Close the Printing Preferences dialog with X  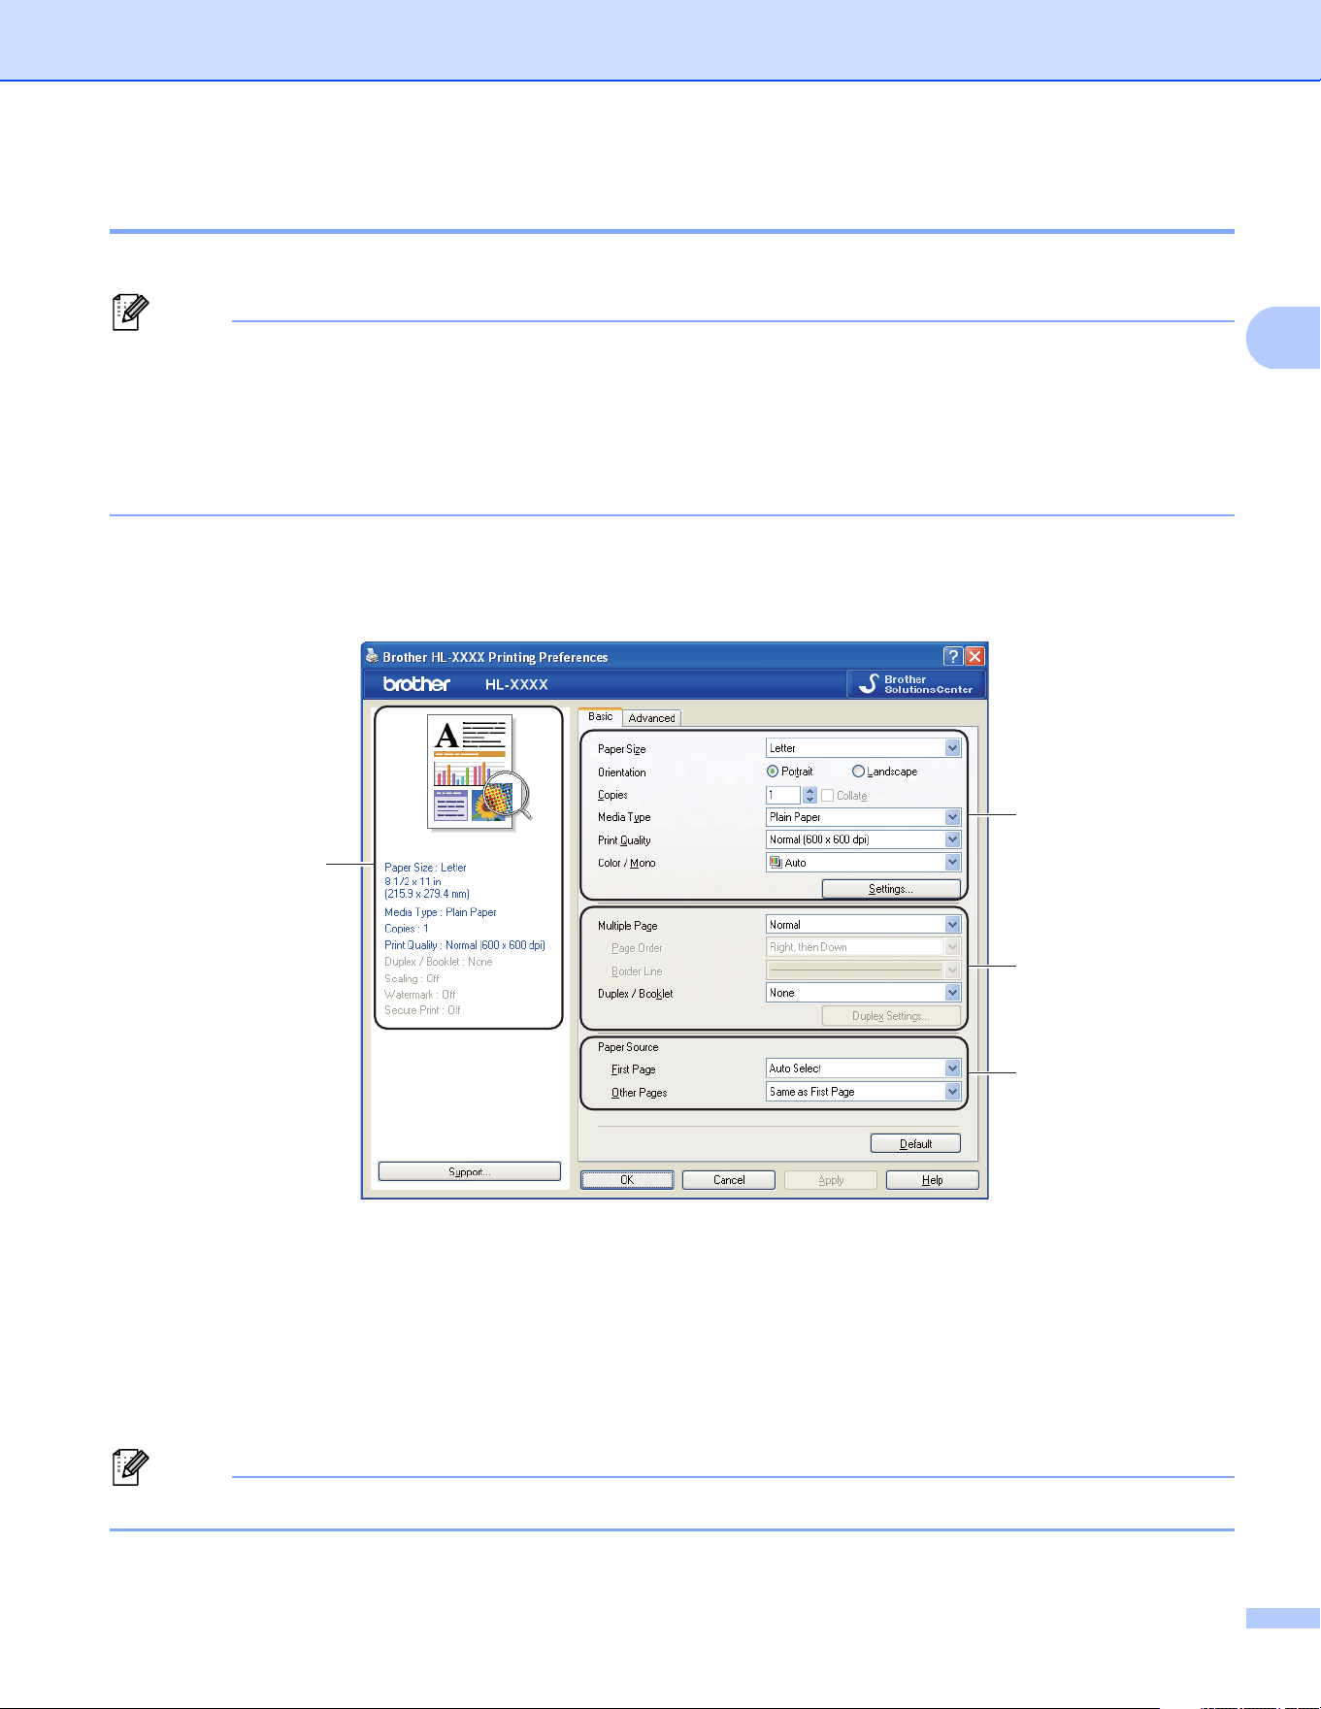click(x=974, y=657)
